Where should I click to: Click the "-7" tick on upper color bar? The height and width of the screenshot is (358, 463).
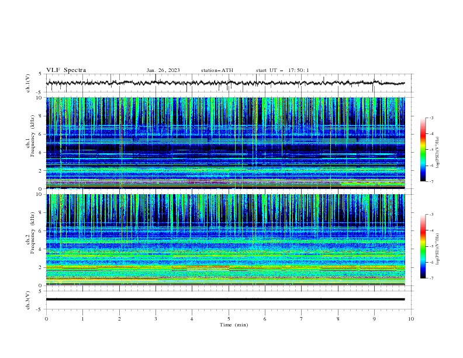[431, 181]
